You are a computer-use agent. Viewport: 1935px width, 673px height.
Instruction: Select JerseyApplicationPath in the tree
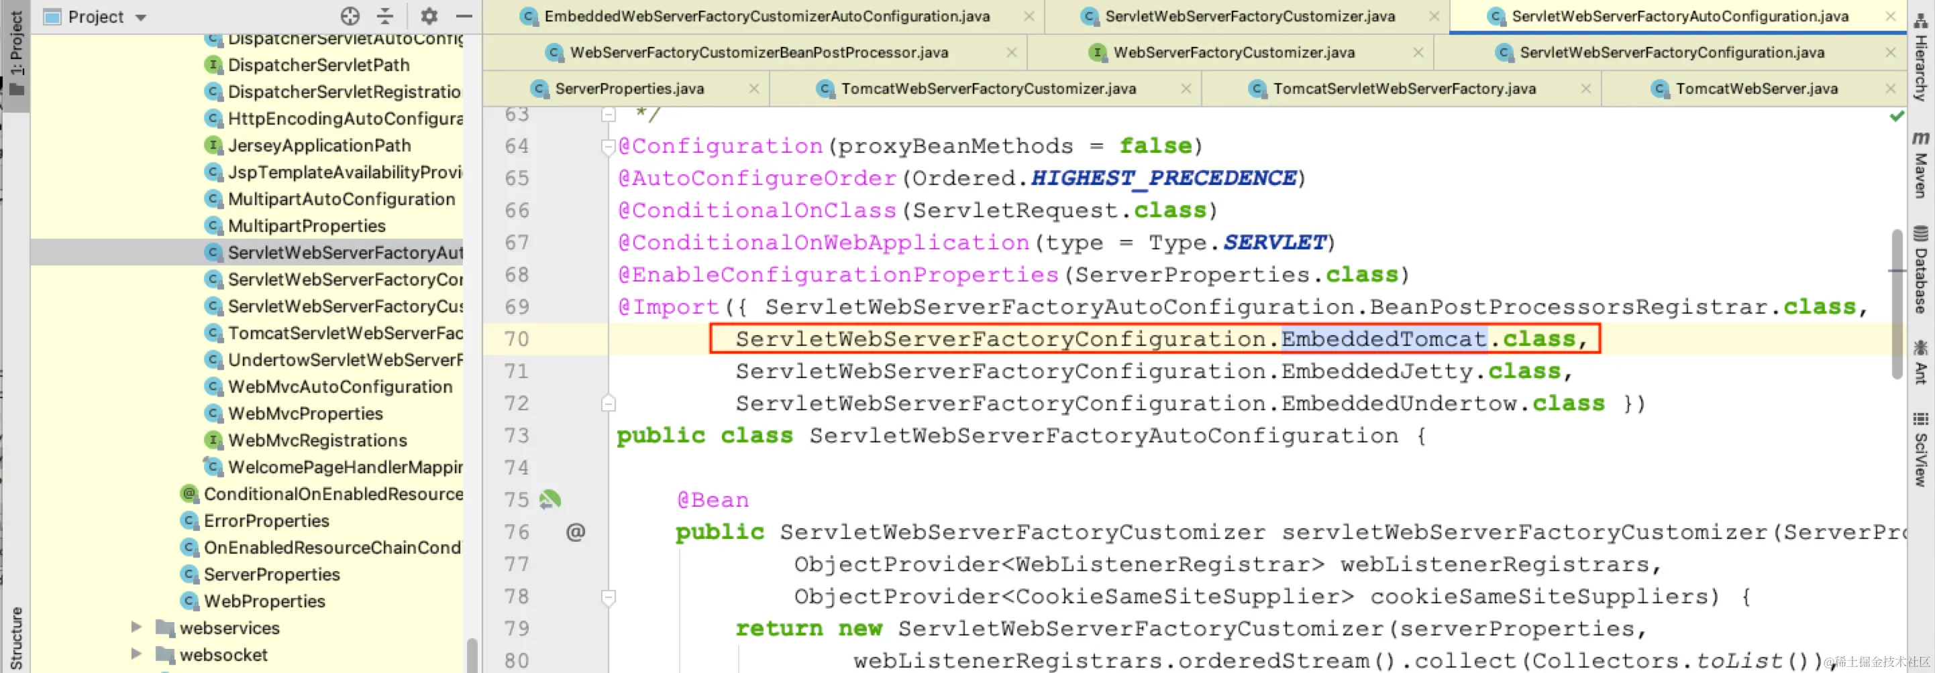319,145
